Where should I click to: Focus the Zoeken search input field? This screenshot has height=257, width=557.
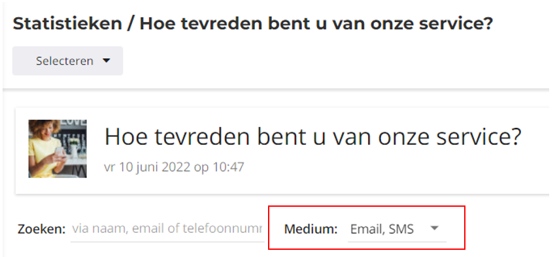(167, 229)
